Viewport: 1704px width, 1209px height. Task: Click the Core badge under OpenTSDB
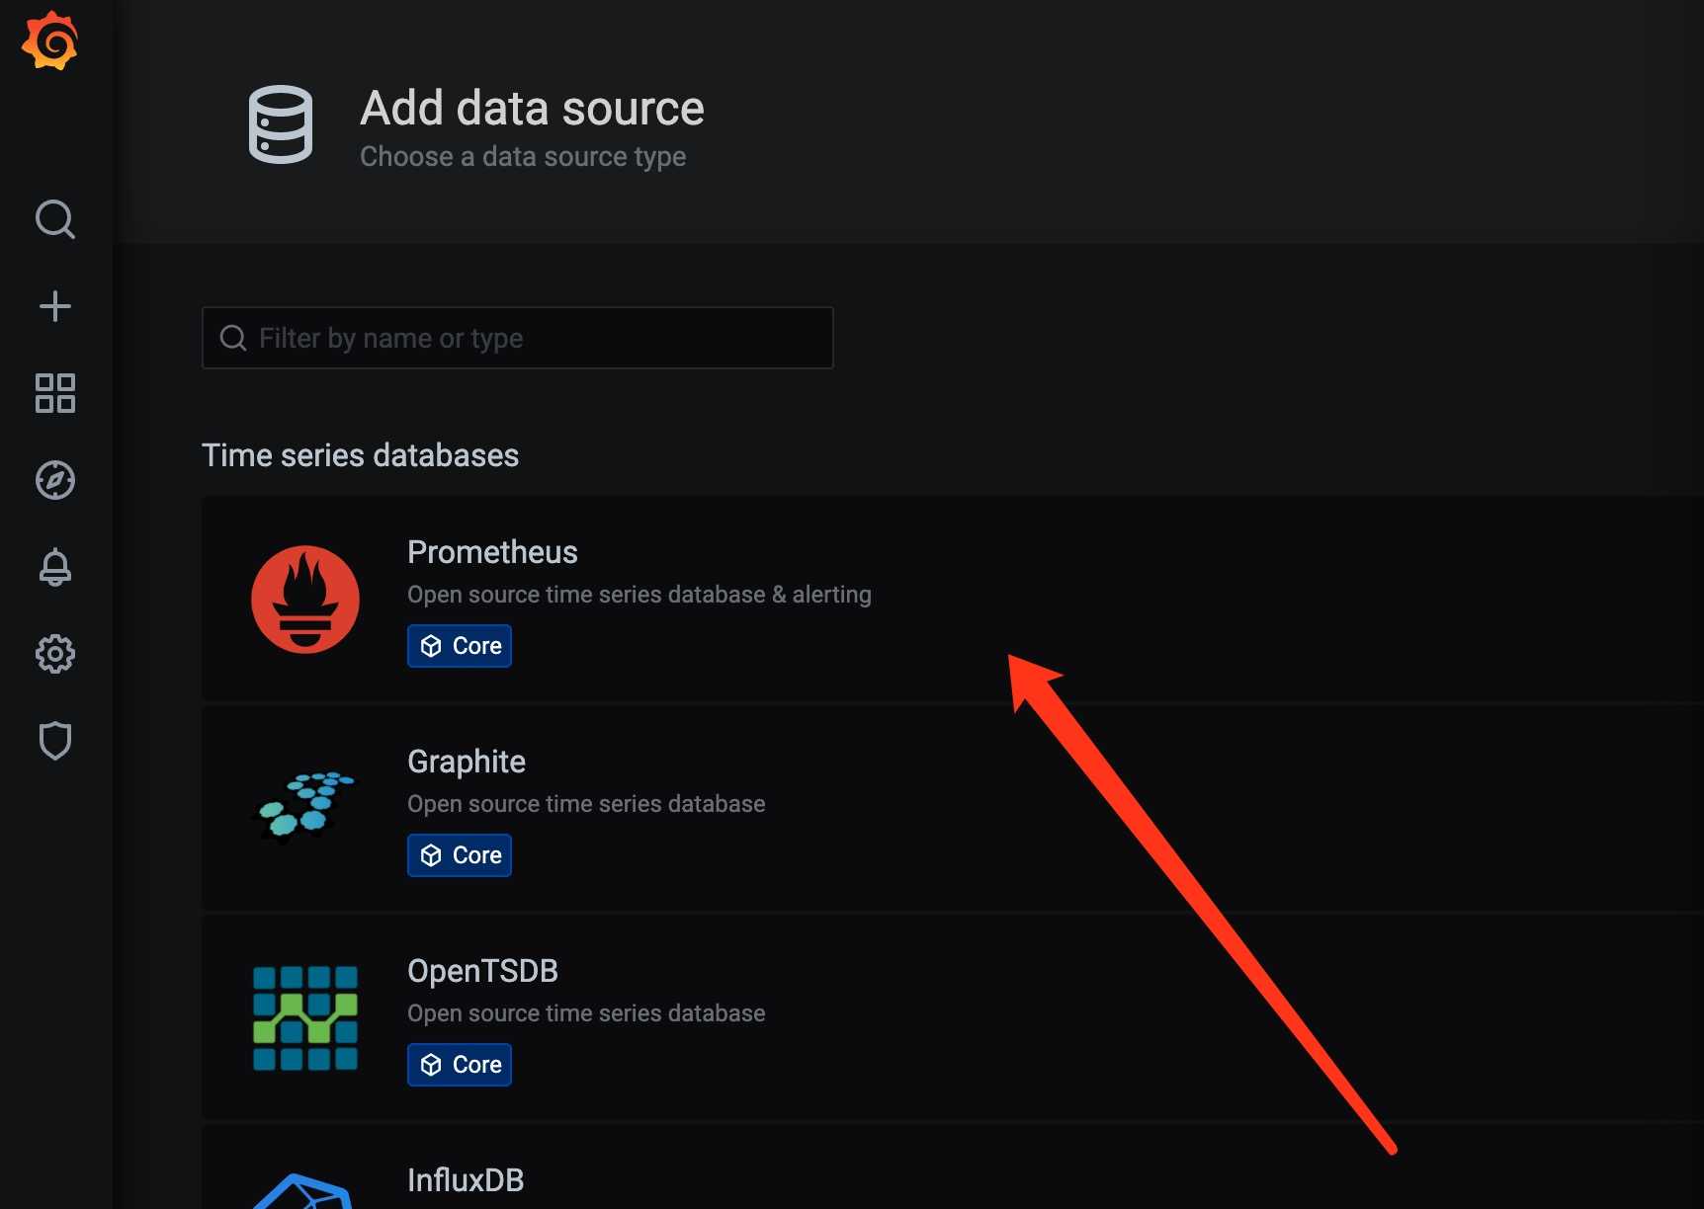(x=460, y=1065)
